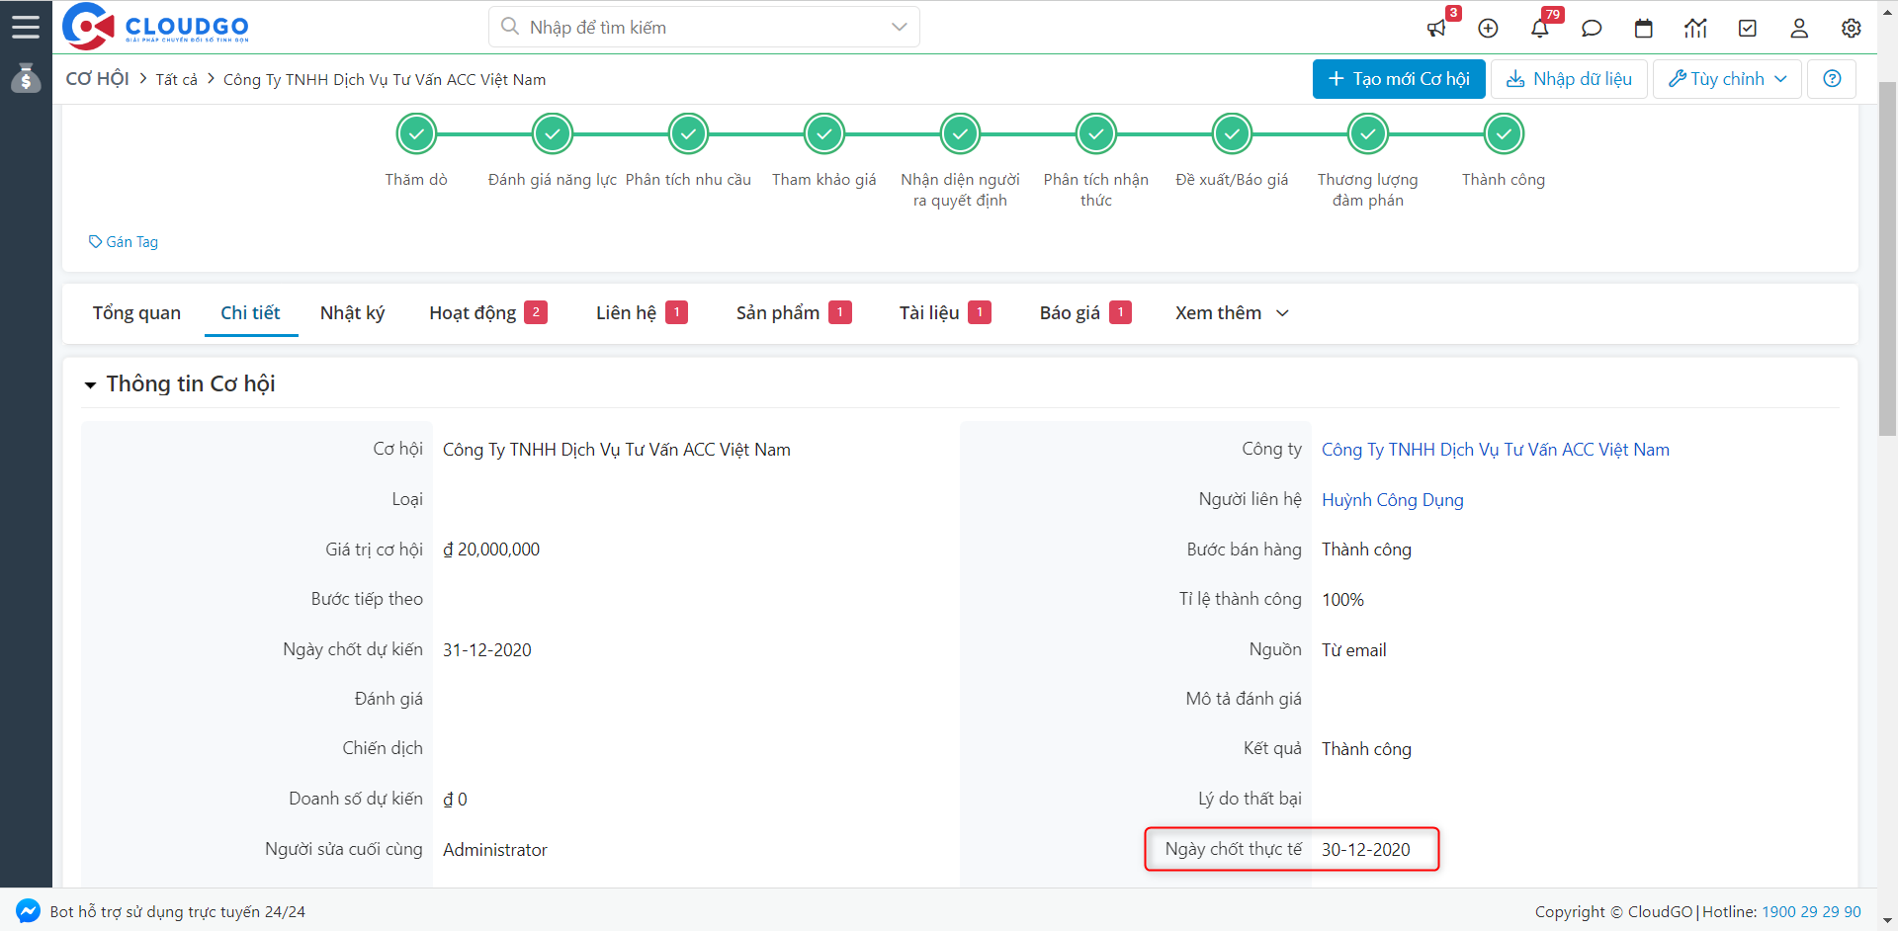
Task: Select the 'Thành công' stage checkmark
Action: (x=1504, y=133)
